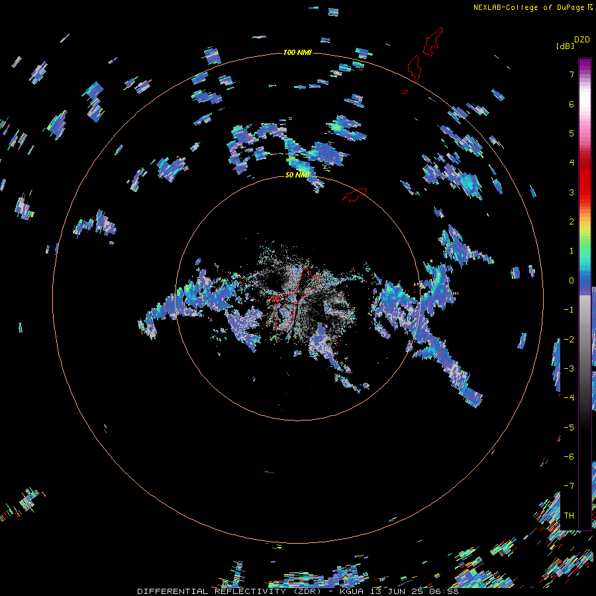Image resolution: width=596 pixels, height=596 pixels.
Task: Click the 3 dB tick label
Action: point(571,192)
